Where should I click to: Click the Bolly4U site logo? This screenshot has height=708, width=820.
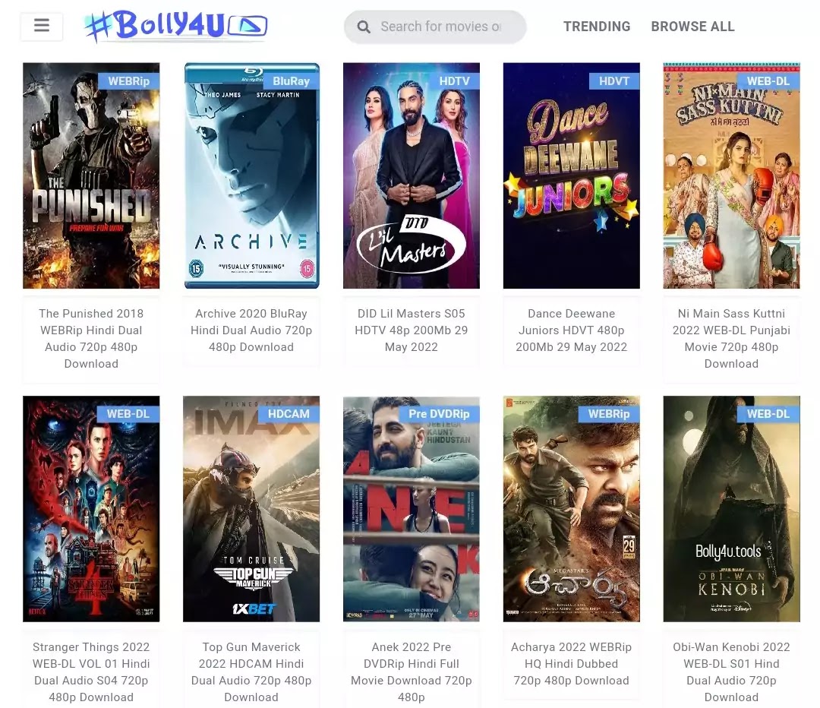(x=176, y=26)
